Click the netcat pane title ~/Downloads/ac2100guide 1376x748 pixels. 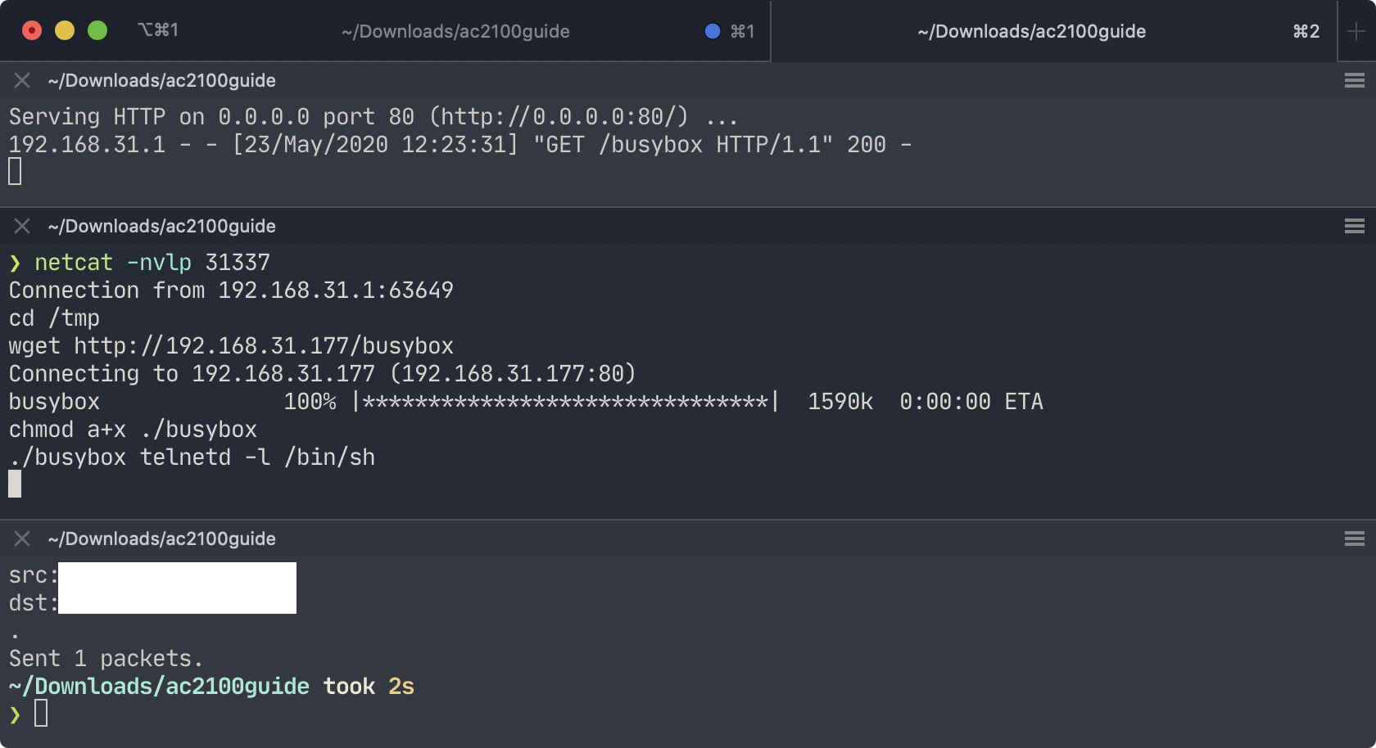tap(161, 226)
